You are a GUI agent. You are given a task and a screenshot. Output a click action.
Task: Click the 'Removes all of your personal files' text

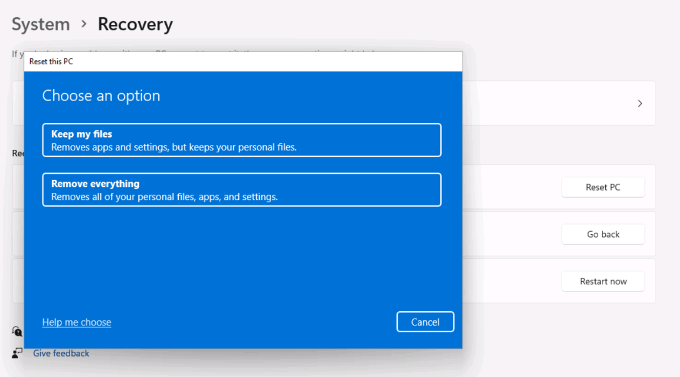point(164,197)
